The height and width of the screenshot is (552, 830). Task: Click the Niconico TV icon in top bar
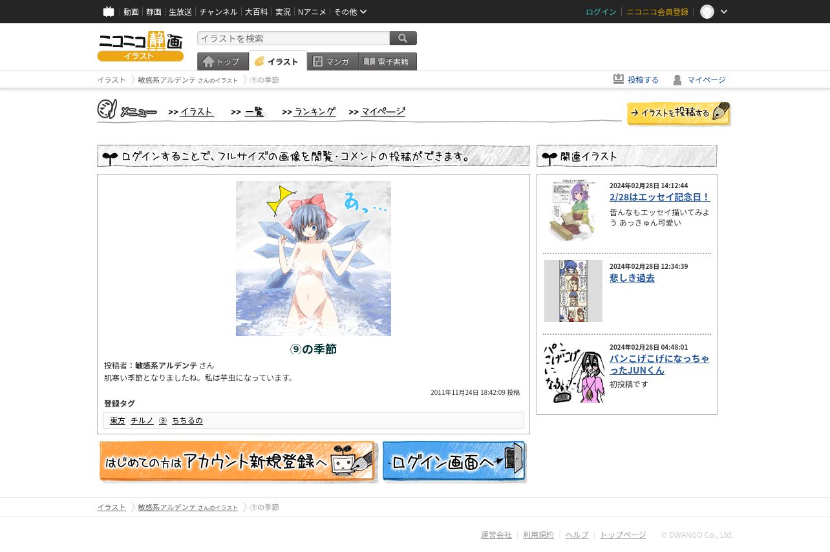109,12
